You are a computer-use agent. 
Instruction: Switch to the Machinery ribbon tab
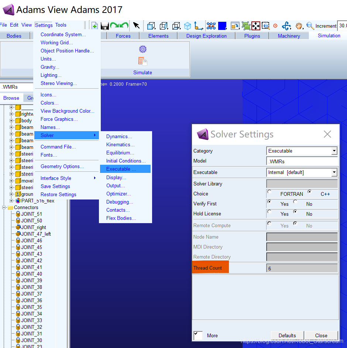pos(289,36)
